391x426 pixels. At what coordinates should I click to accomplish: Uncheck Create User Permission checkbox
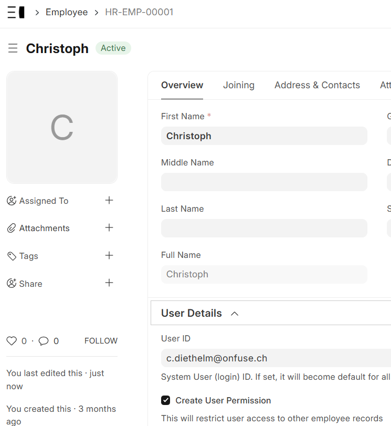click(166, 400)
